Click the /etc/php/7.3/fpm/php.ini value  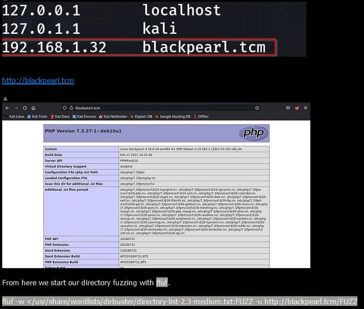[x=137, y=178]
